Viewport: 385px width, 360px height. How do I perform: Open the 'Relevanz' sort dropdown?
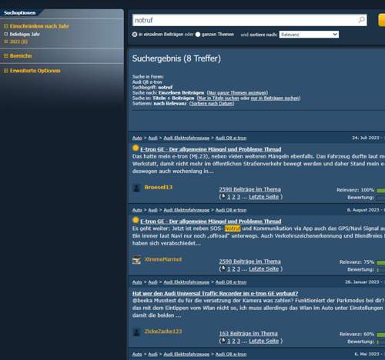(309, 35)
